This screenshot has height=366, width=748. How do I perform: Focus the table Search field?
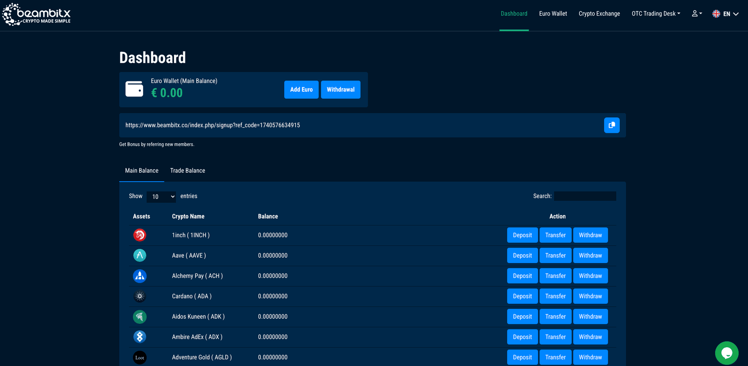point(585,196)
